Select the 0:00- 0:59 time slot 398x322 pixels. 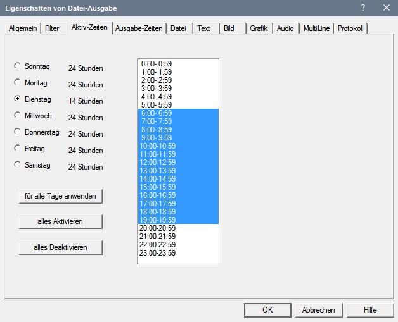tap(157, 64)
